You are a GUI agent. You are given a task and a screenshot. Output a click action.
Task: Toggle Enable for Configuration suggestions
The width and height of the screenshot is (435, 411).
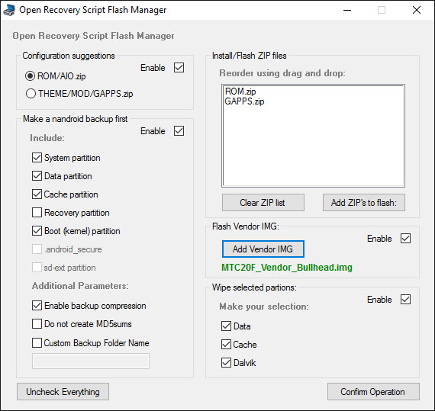[x=179, y=68]
